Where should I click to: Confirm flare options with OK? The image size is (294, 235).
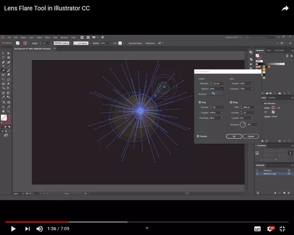tap(234, 136)
